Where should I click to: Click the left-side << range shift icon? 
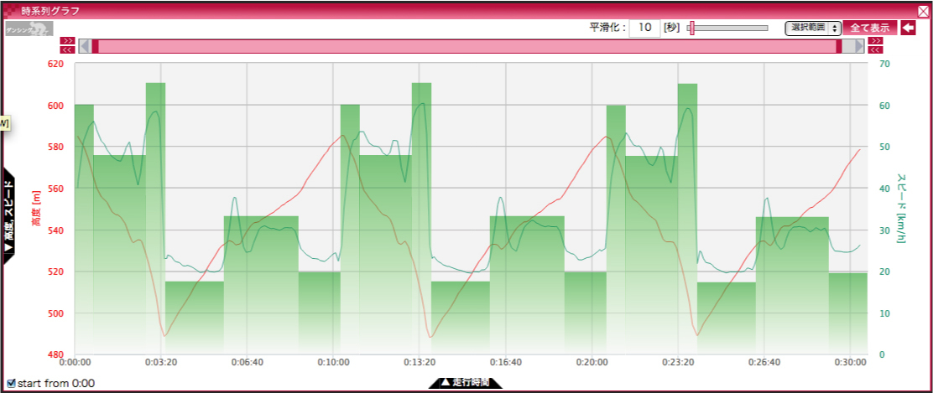67,50
